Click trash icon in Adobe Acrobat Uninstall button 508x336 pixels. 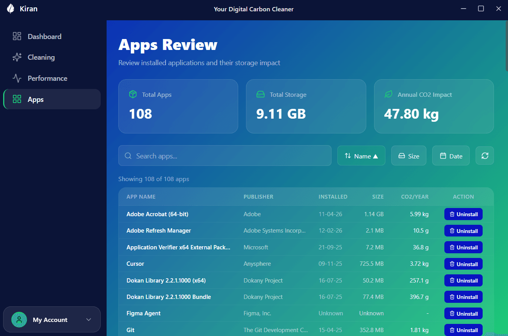452,214
